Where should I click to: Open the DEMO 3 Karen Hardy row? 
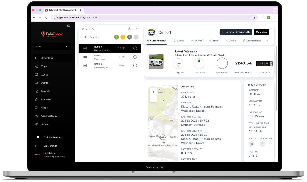point(109,66)
